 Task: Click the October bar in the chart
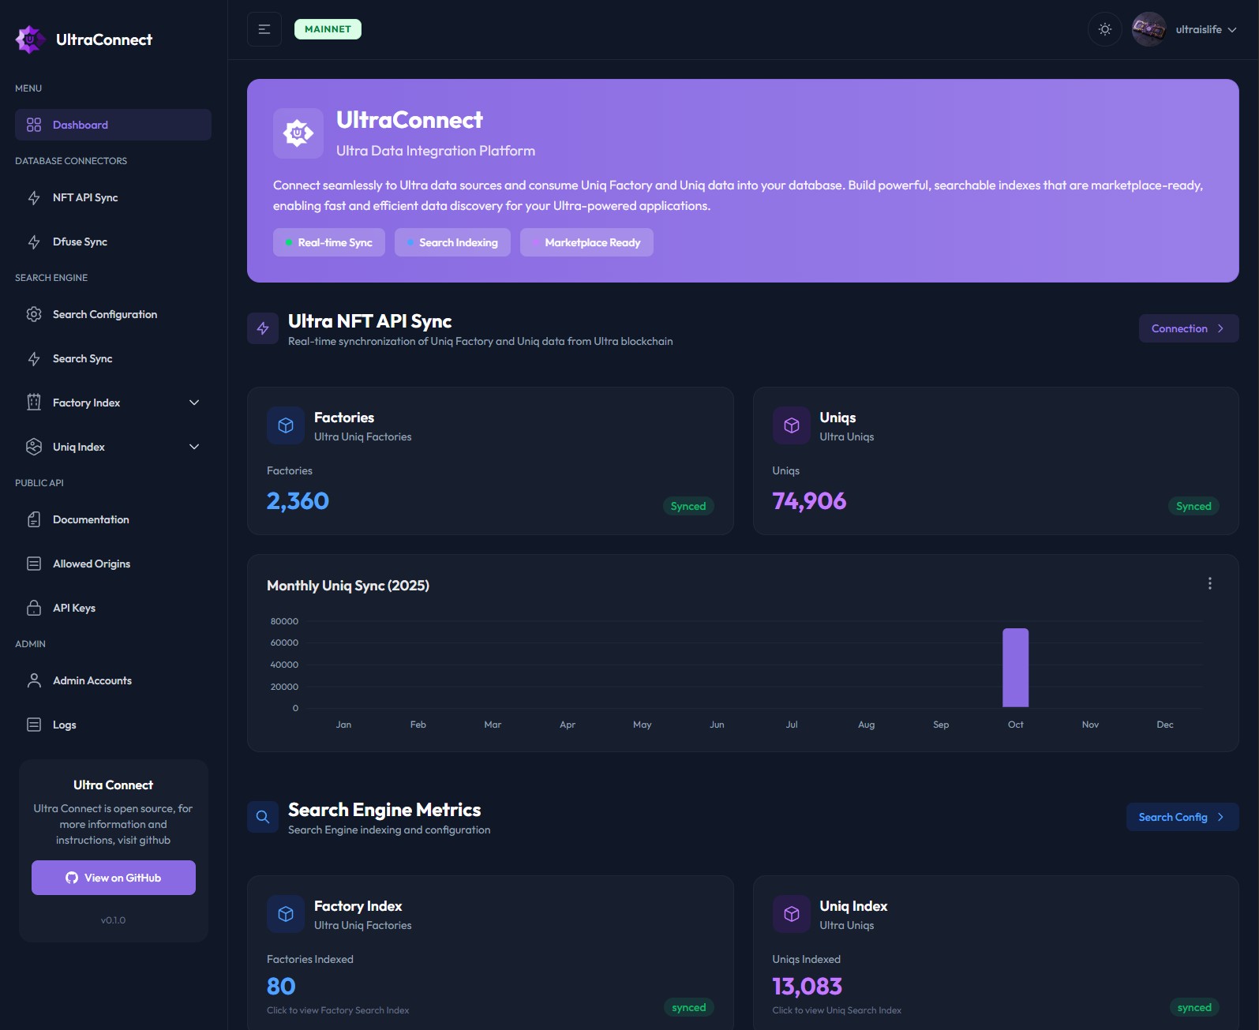pos(1015,668)
